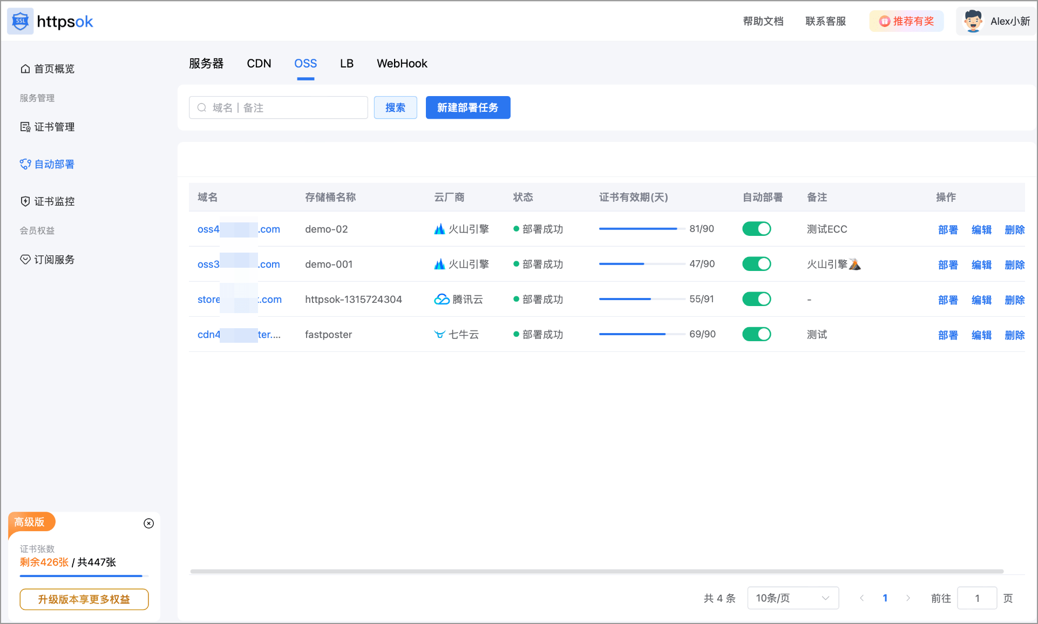The height and width of the screenshot is (624, 1038).
Task: Go to next page arrow
Action: [908, 598]
